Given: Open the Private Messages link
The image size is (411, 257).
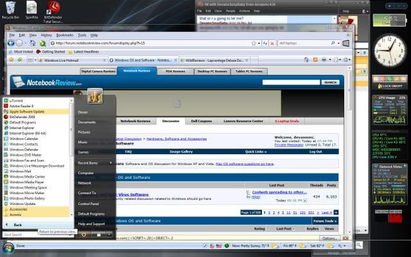Looking at the screenshot, I should (x=288, y=145).
